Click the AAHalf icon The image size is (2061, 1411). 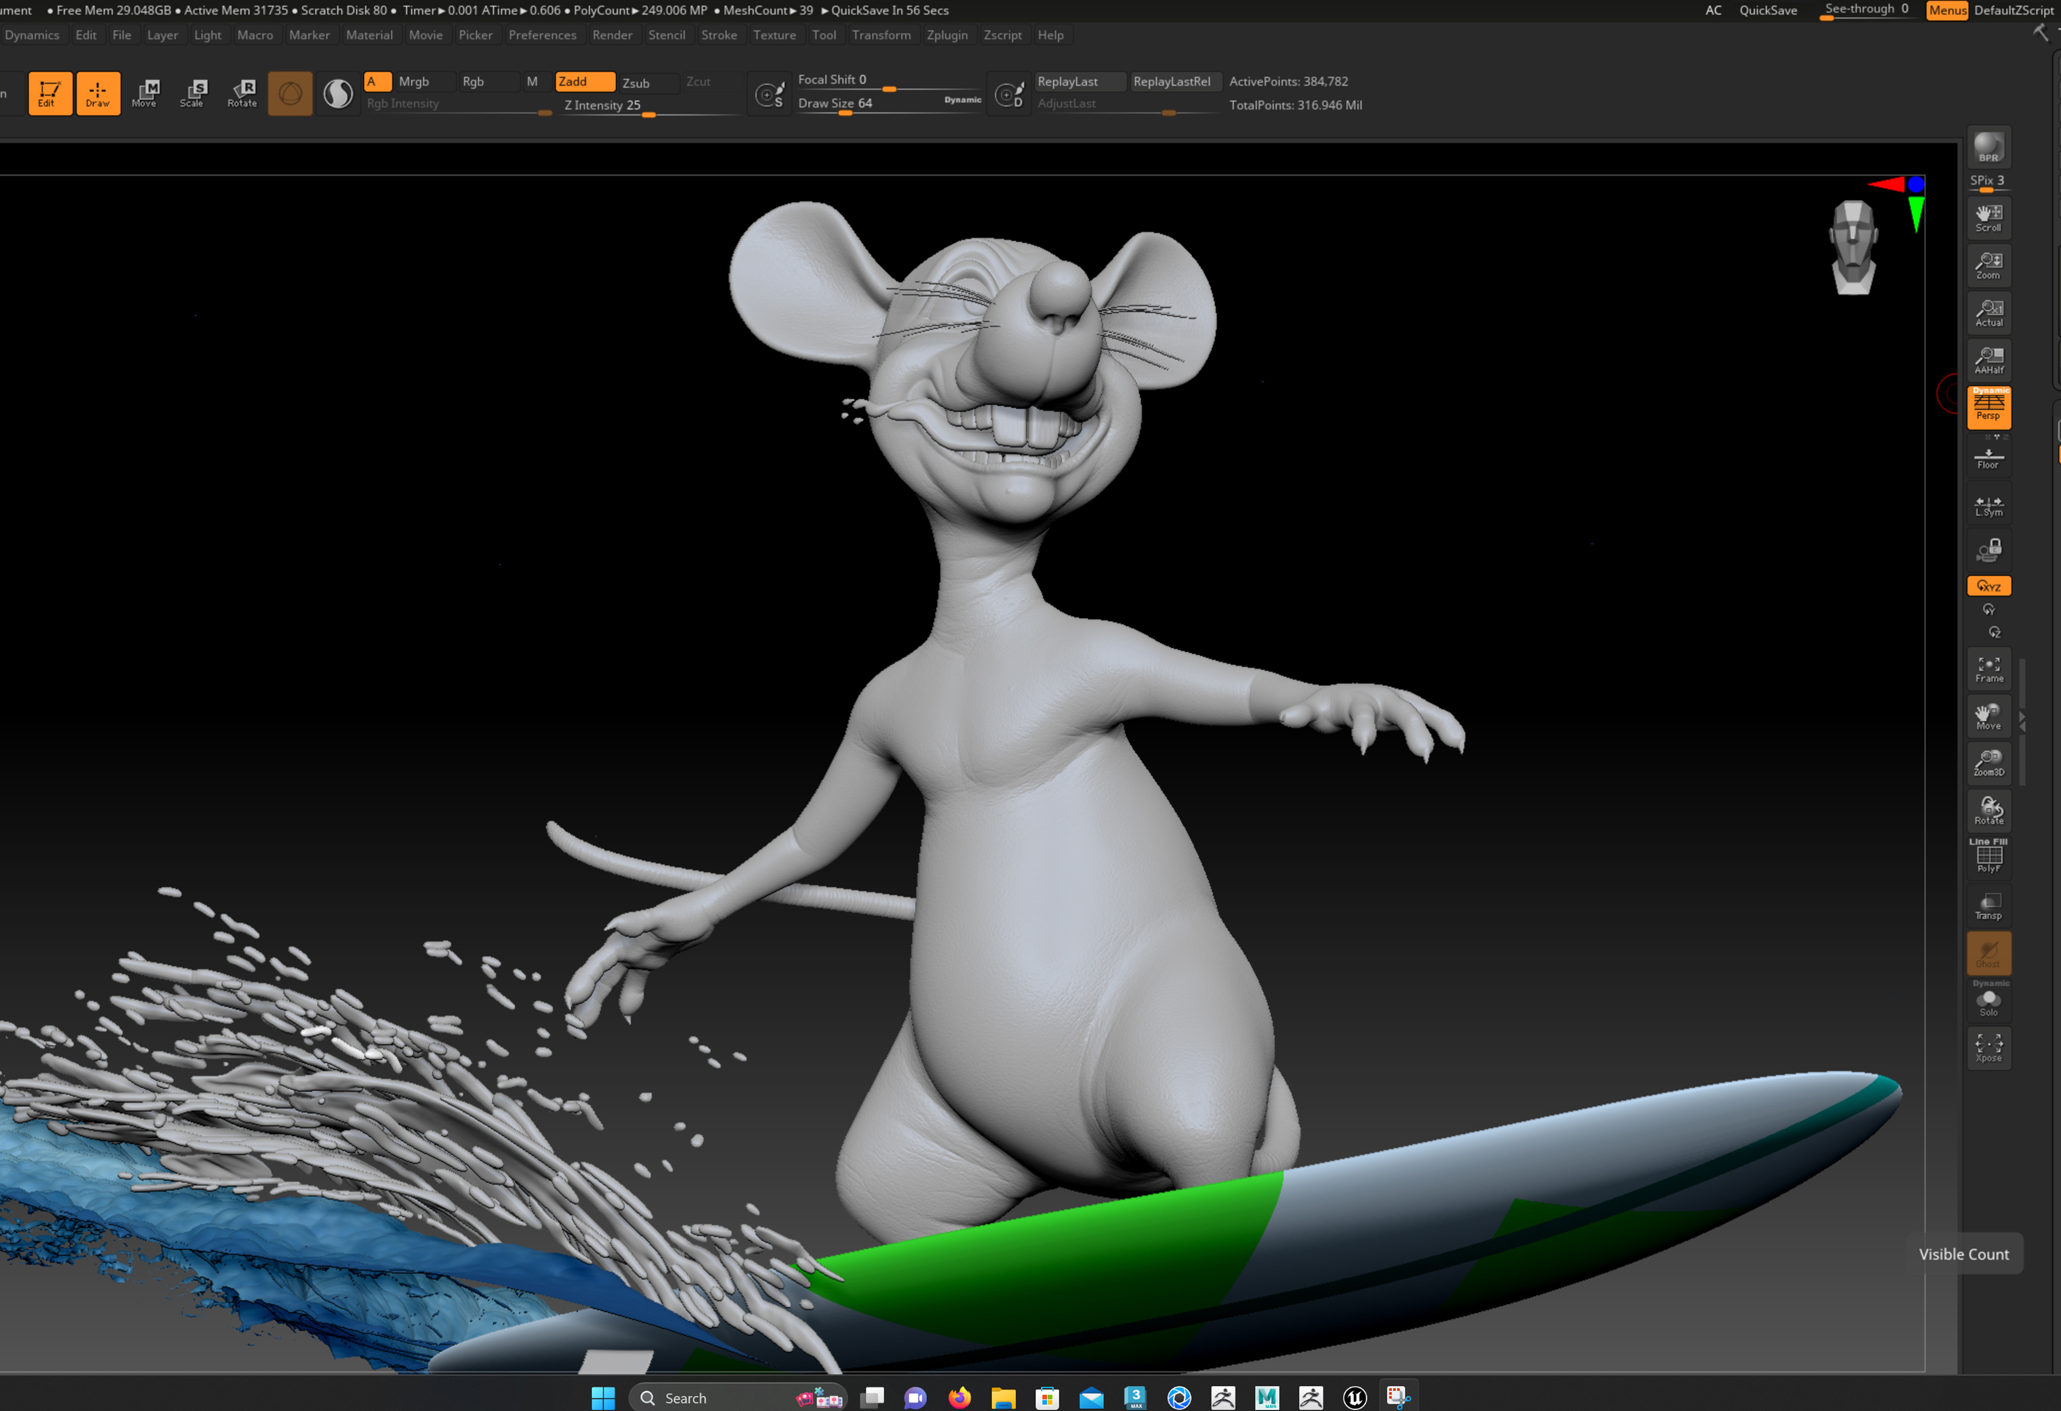(x=1988, y=360)
